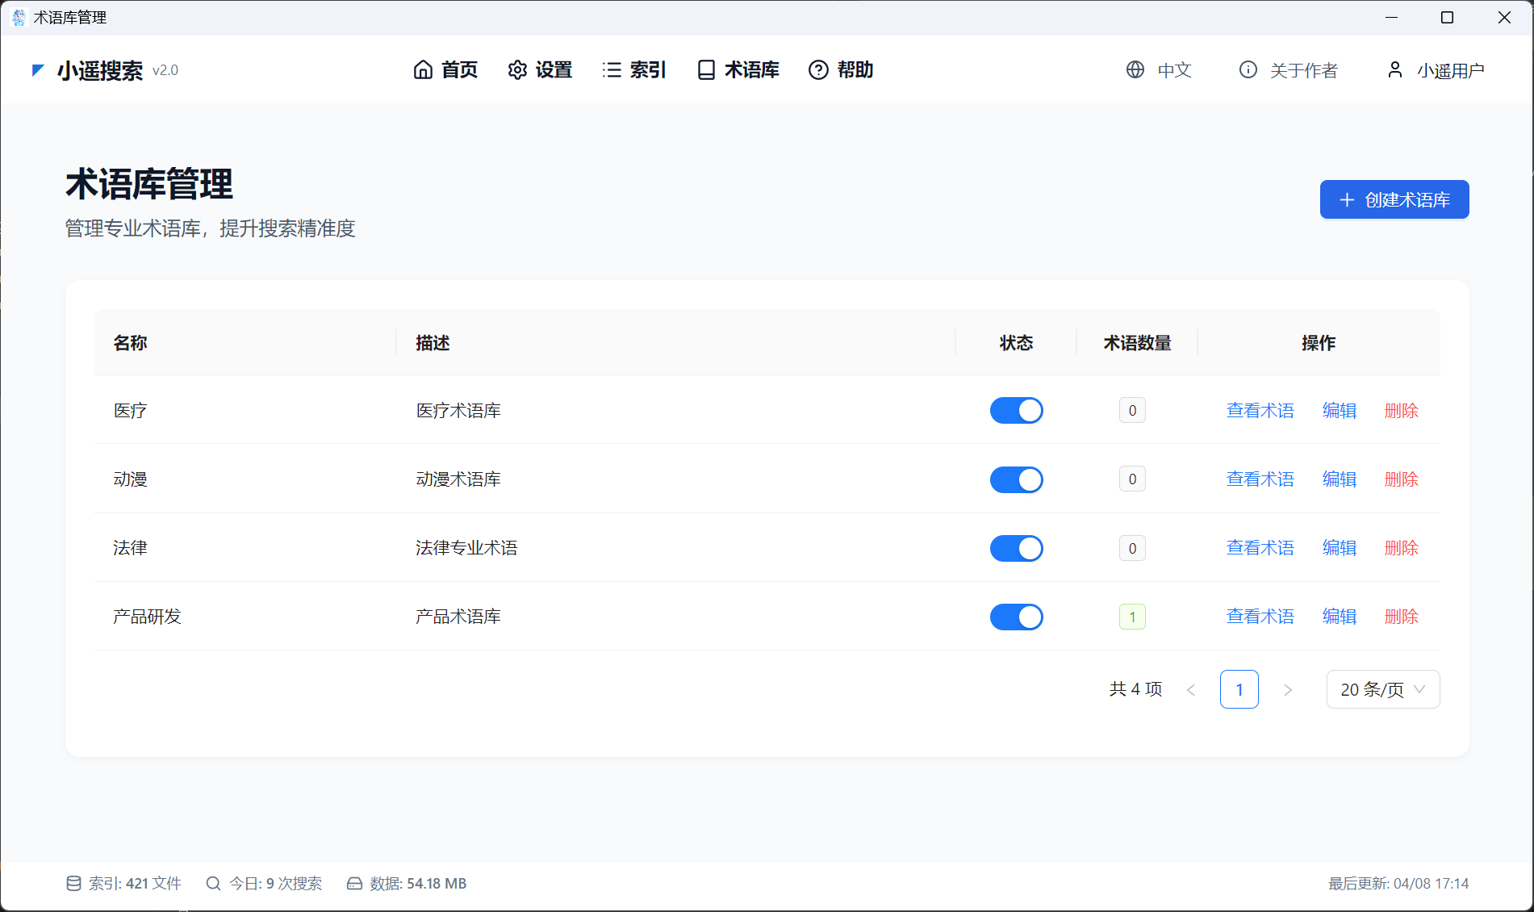Viewport: 1534px width, 912px height.
Task: View terms of the 动漫 glossary
Action: pyautogui.click(x=1260, y=479)
